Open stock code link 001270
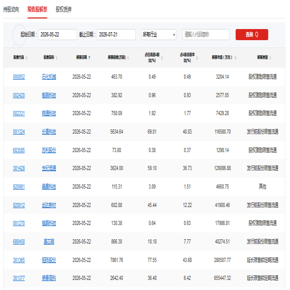 coord(19,223)
